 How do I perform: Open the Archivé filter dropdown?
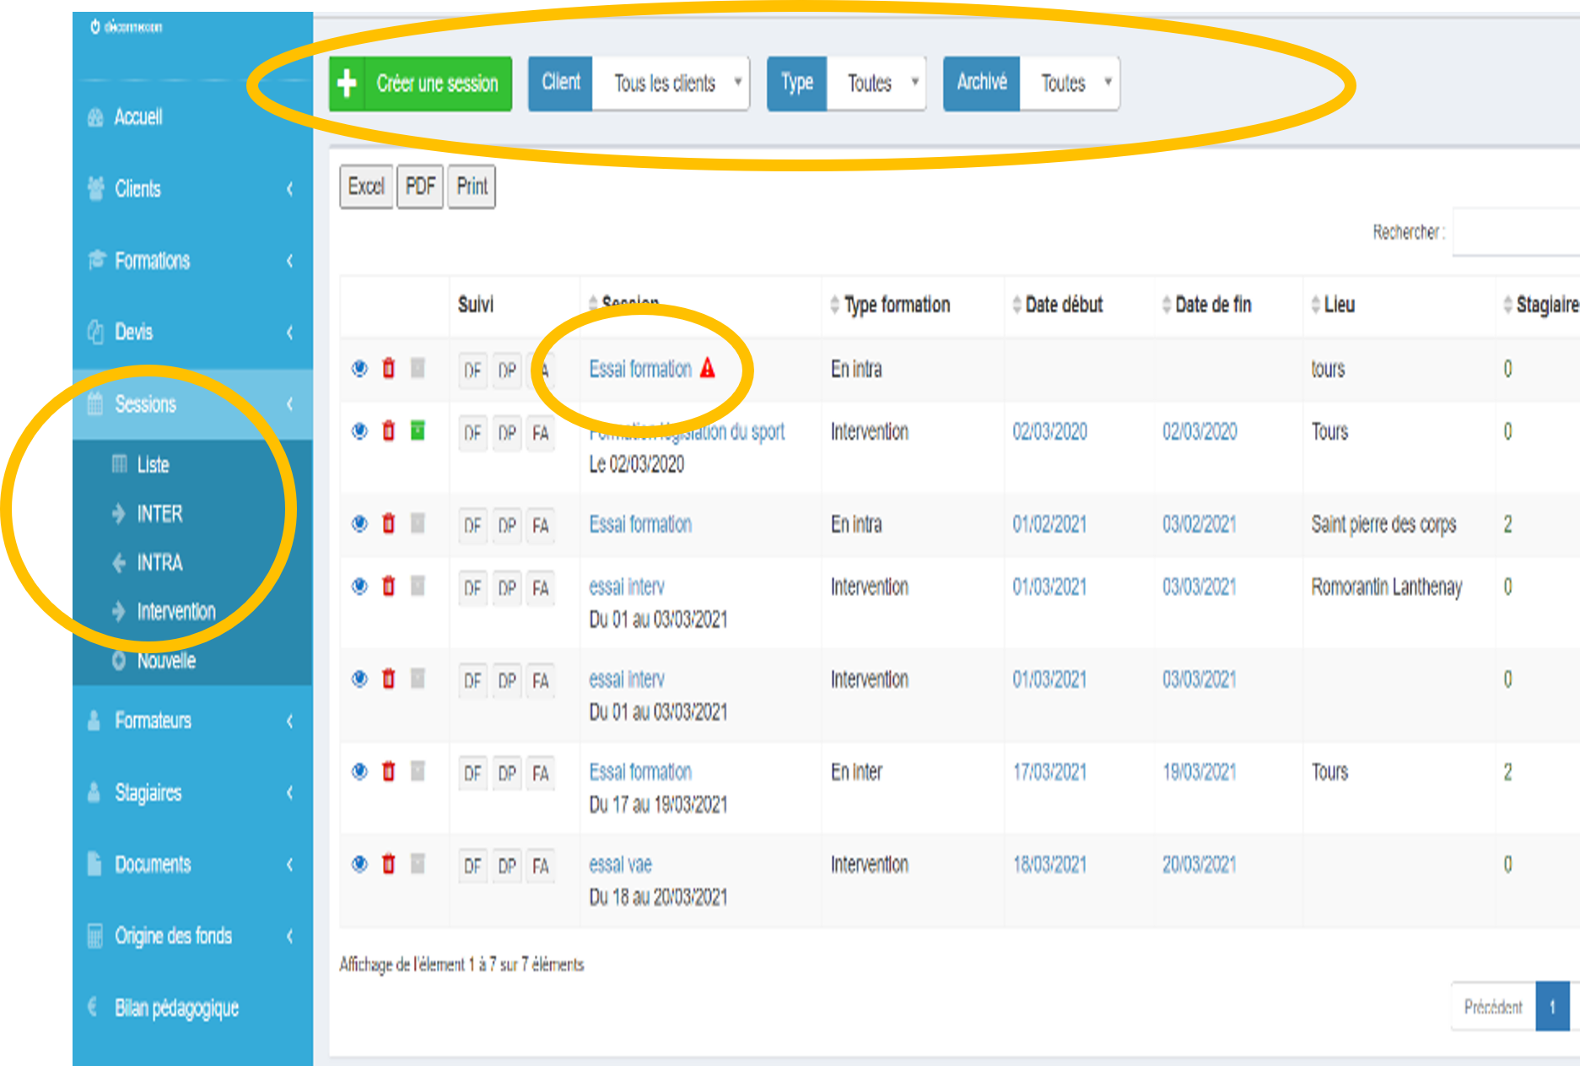pos(1069,83)
